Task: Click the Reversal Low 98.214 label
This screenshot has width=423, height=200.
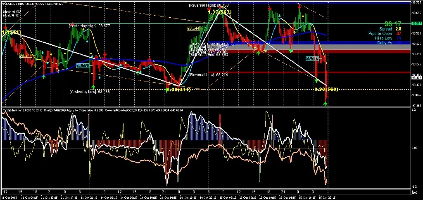Action: (x=209, y=75)
